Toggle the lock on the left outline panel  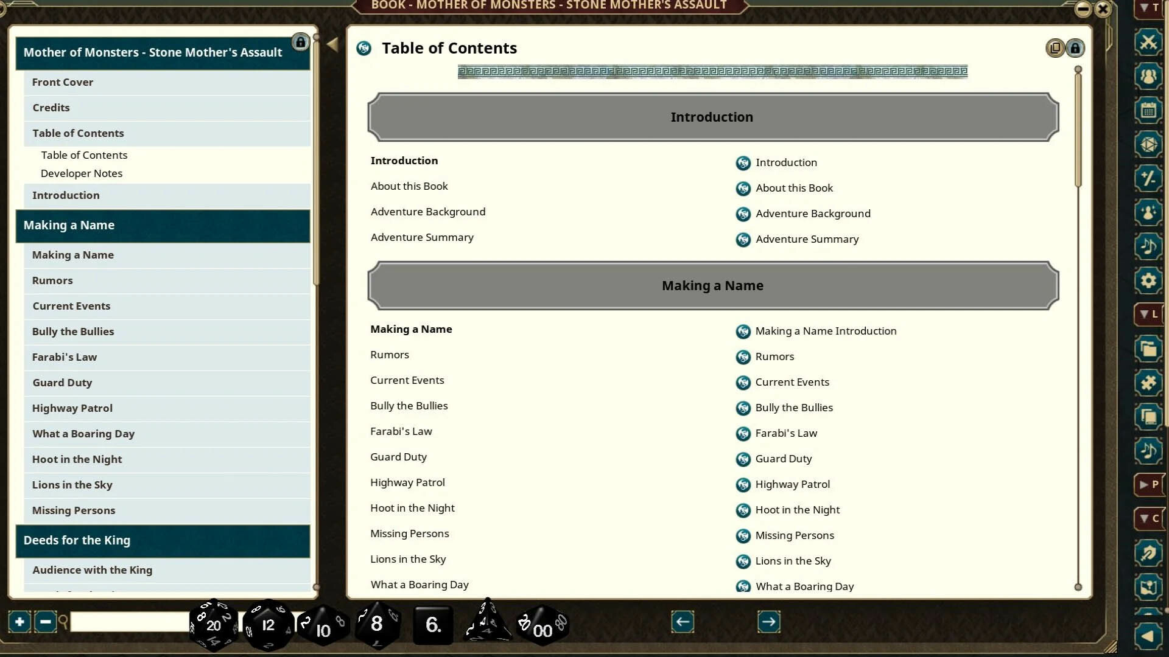click(300, 42)
